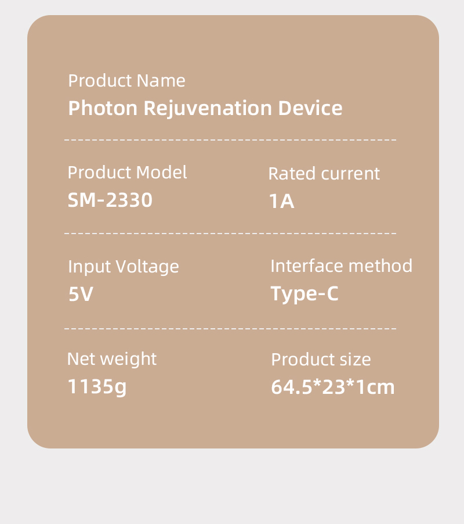This screenshot has height=524, width=464.
Task: Click the word 'Device' in the title
Action: tap(310, 108)
